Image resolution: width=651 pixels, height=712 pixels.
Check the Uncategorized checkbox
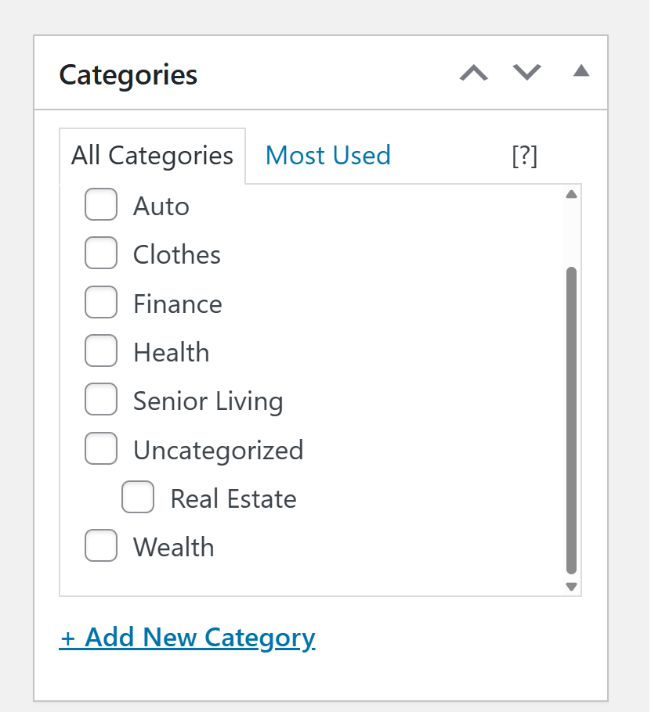click(101, 450)
